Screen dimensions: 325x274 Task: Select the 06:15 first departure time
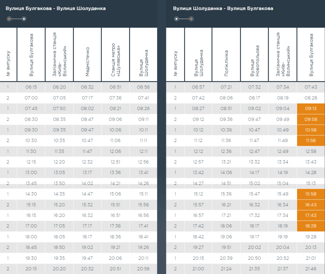coord(31,87)
